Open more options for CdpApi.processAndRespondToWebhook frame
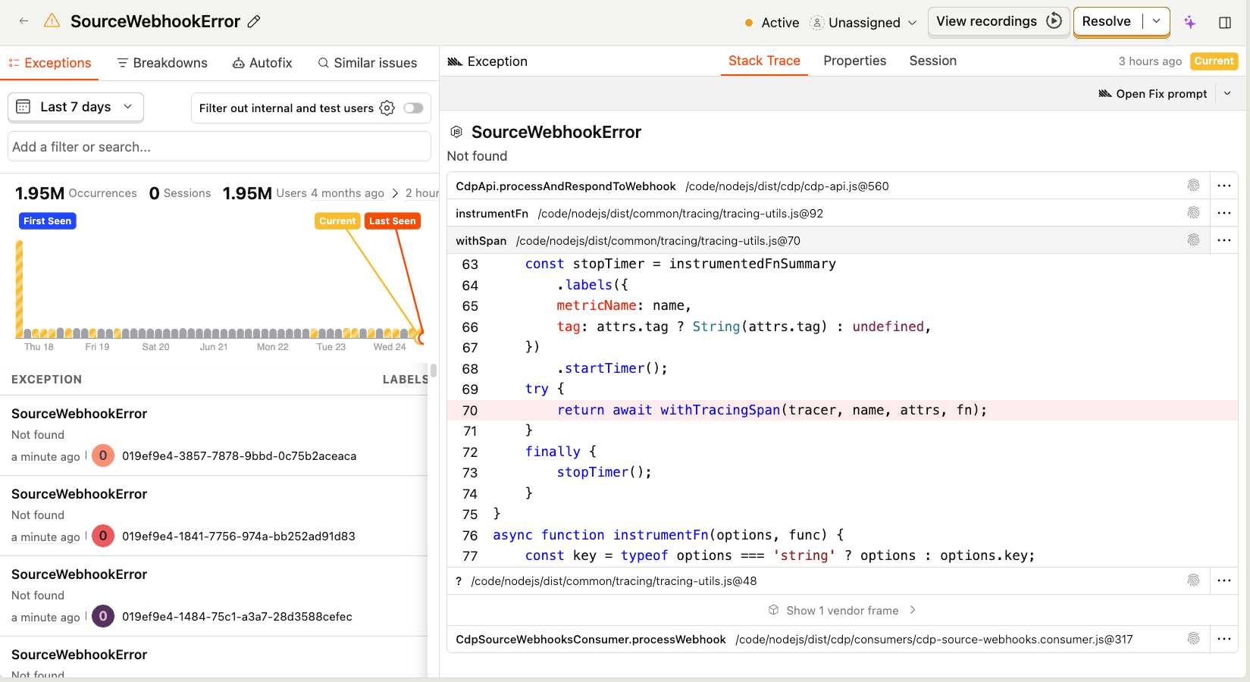The height and width of the screenshot is (682, 1250). [1224, 186]
